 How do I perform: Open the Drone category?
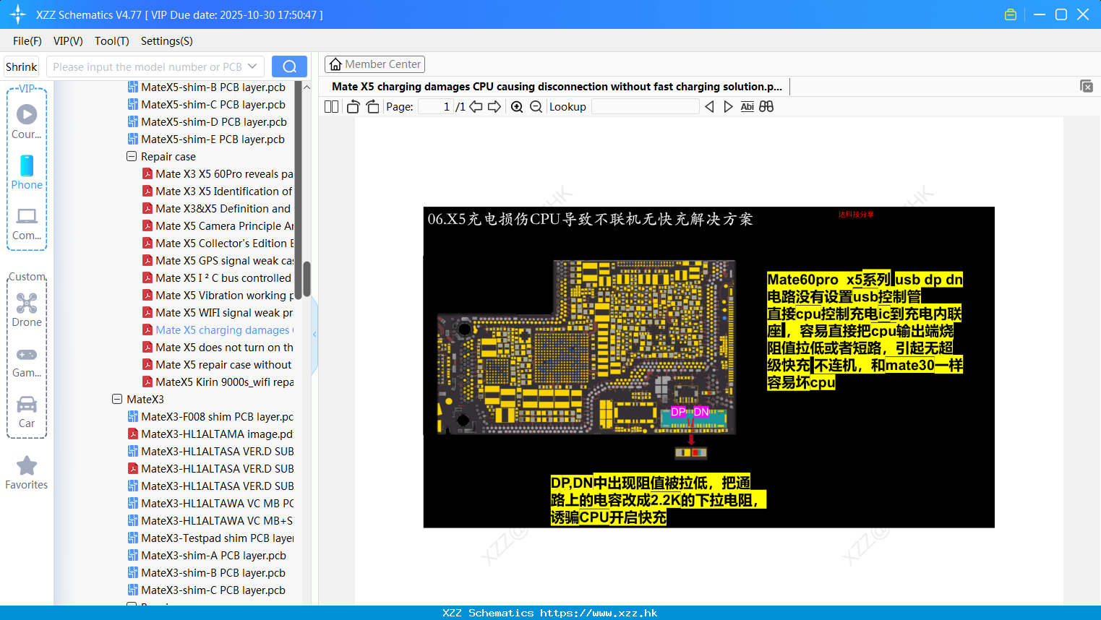pos(27,309)
